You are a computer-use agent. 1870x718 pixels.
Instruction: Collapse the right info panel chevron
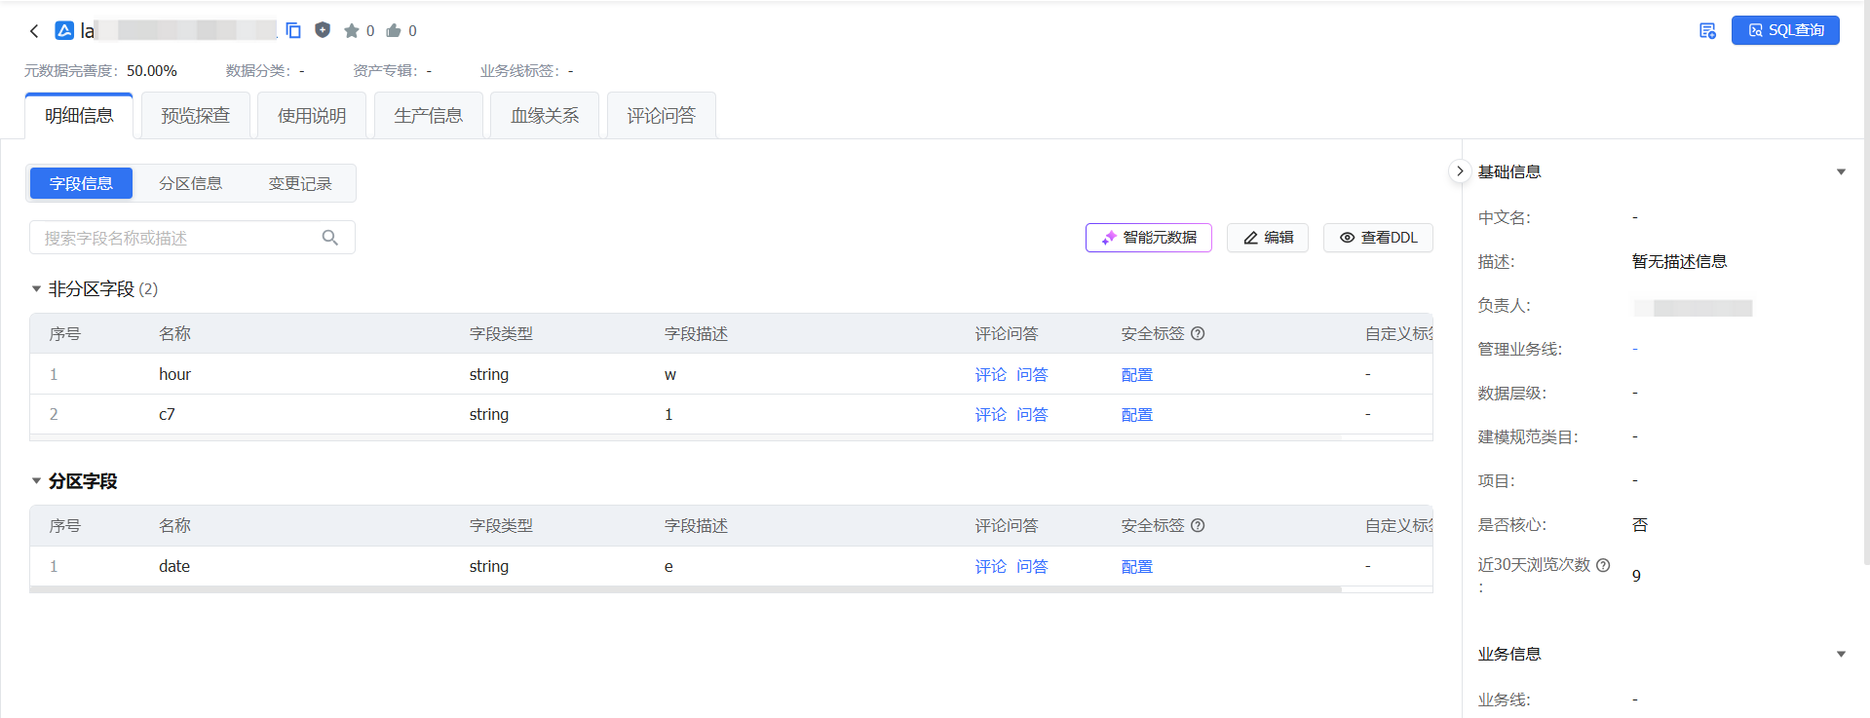pyautogui.click(x=1460, y=170)
